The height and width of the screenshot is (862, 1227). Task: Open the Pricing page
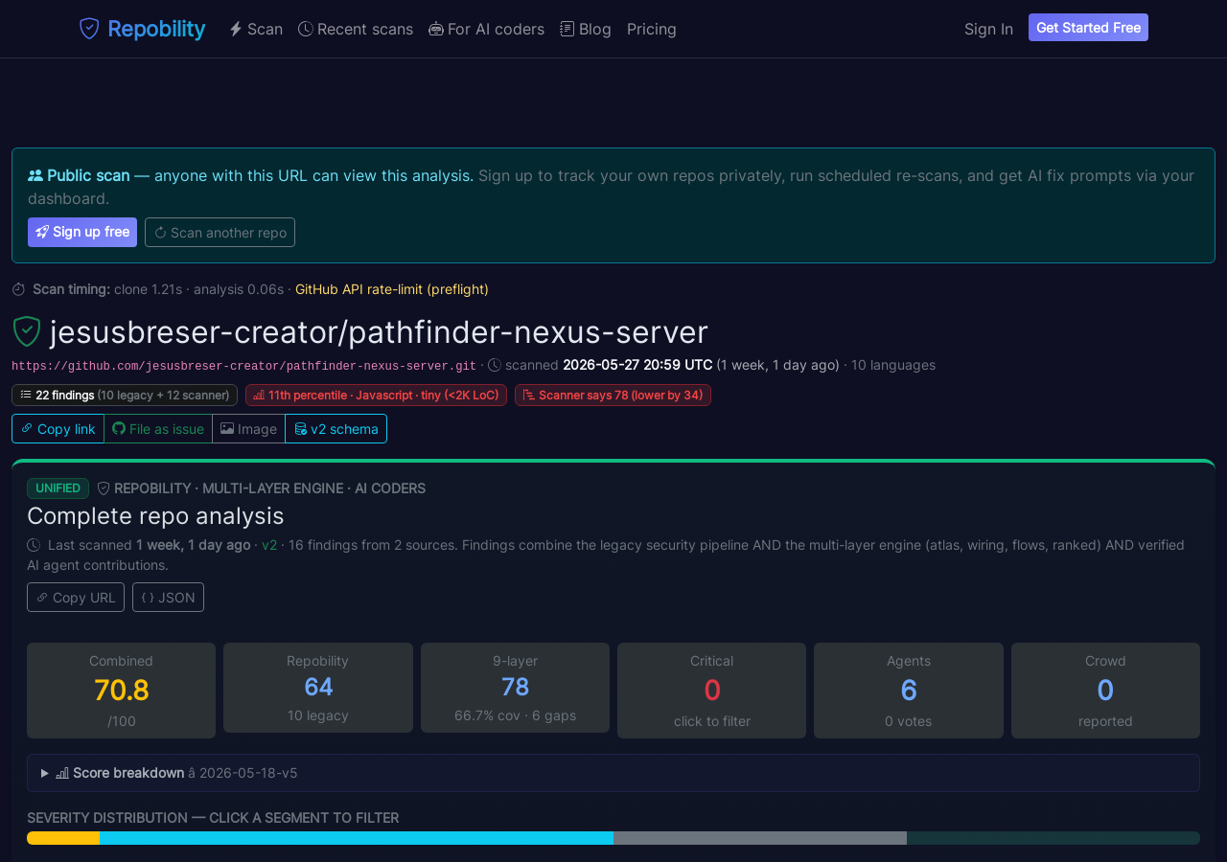click(x=652, y=29)
